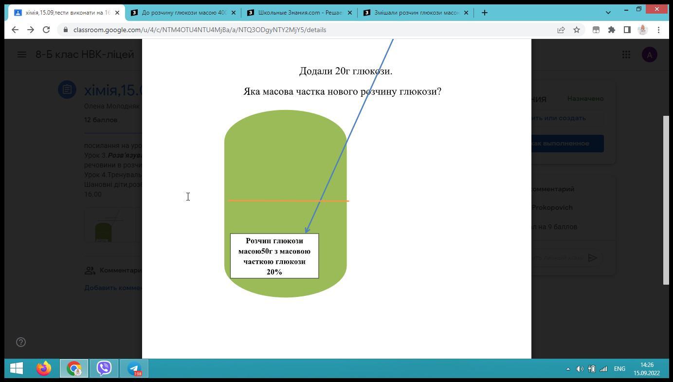The width and height of the screenshot is (673, 382).
Task: Click the question 'Яка масова частка нового розчину глюкози?'
Action: tap(342, 91)
